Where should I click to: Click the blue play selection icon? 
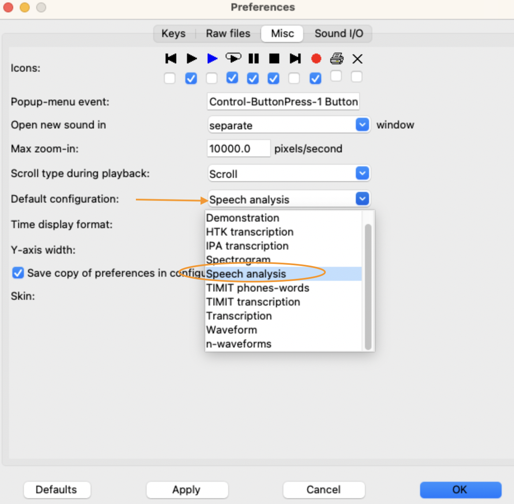[212, 58]
